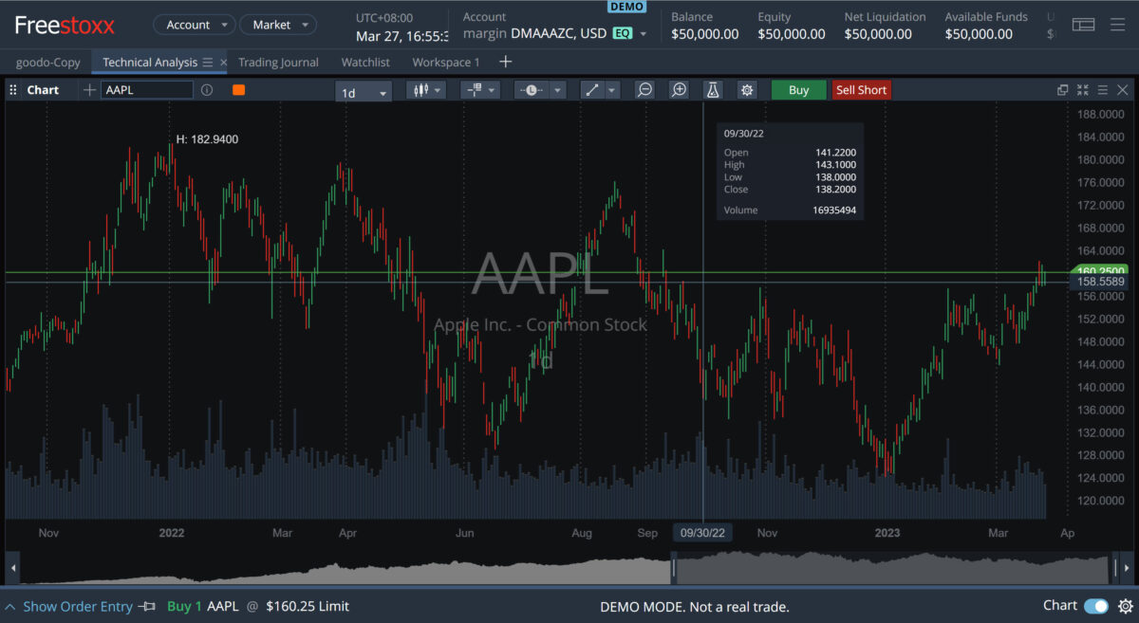
Task: Open the Technical Analysis tab menu icon
Action: click(x=208, y=63)
